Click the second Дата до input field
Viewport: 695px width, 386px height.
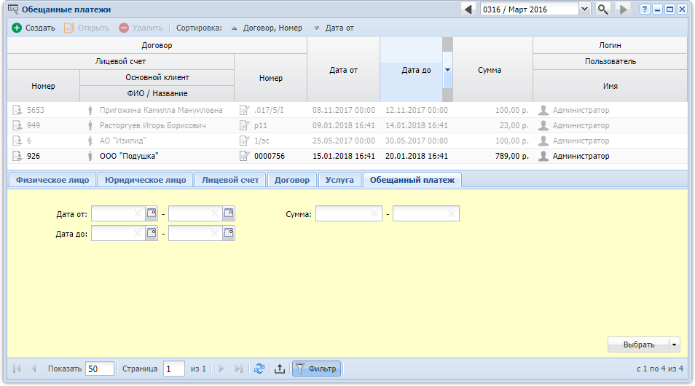195,233
